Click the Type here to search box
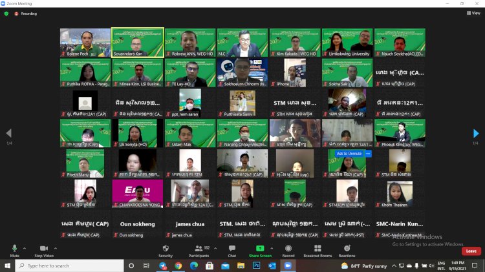The width and height of the screenshot is (485, 272). tap(69, 266)
